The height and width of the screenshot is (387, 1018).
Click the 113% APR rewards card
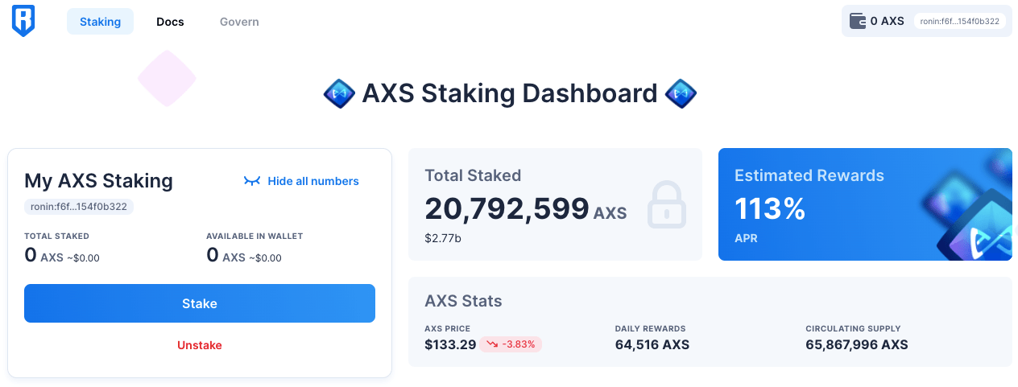tap(865, 204)
